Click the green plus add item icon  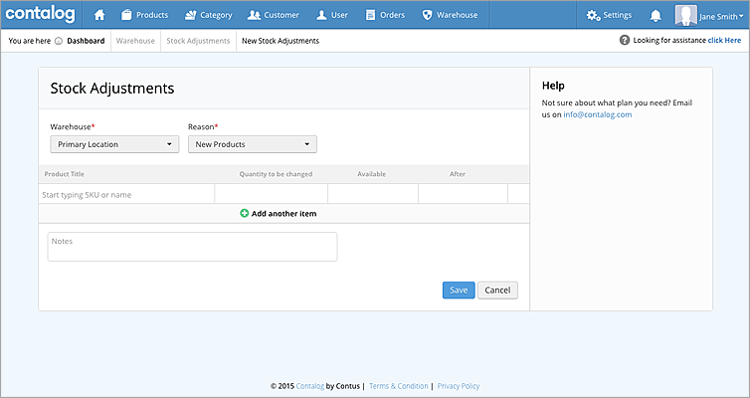pos(245,214)
